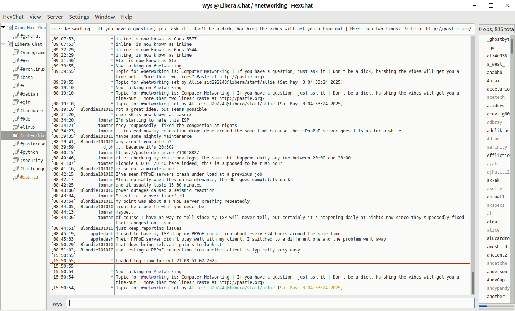515x311 pixels.
Task: Select user Abrax in the user list
Action: tap(493, 81)
